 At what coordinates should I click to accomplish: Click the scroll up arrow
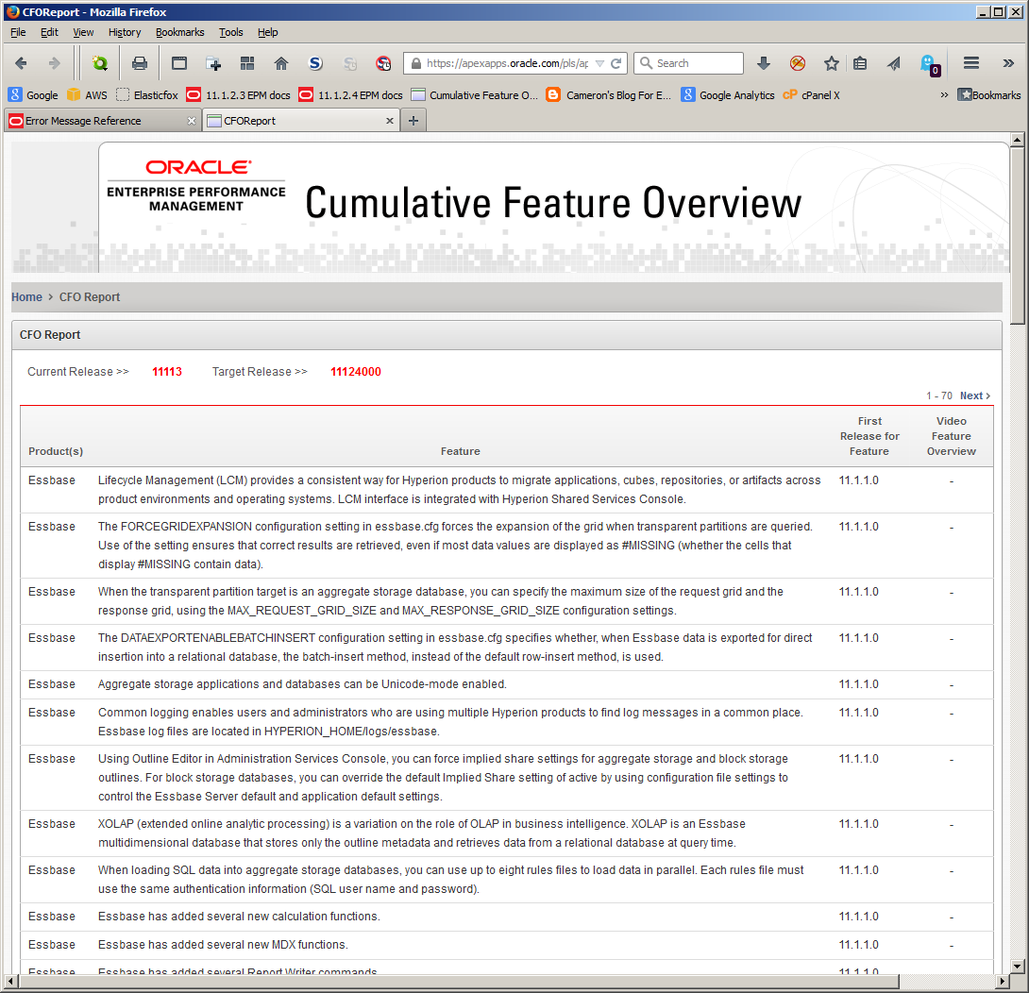point(1017,140)
